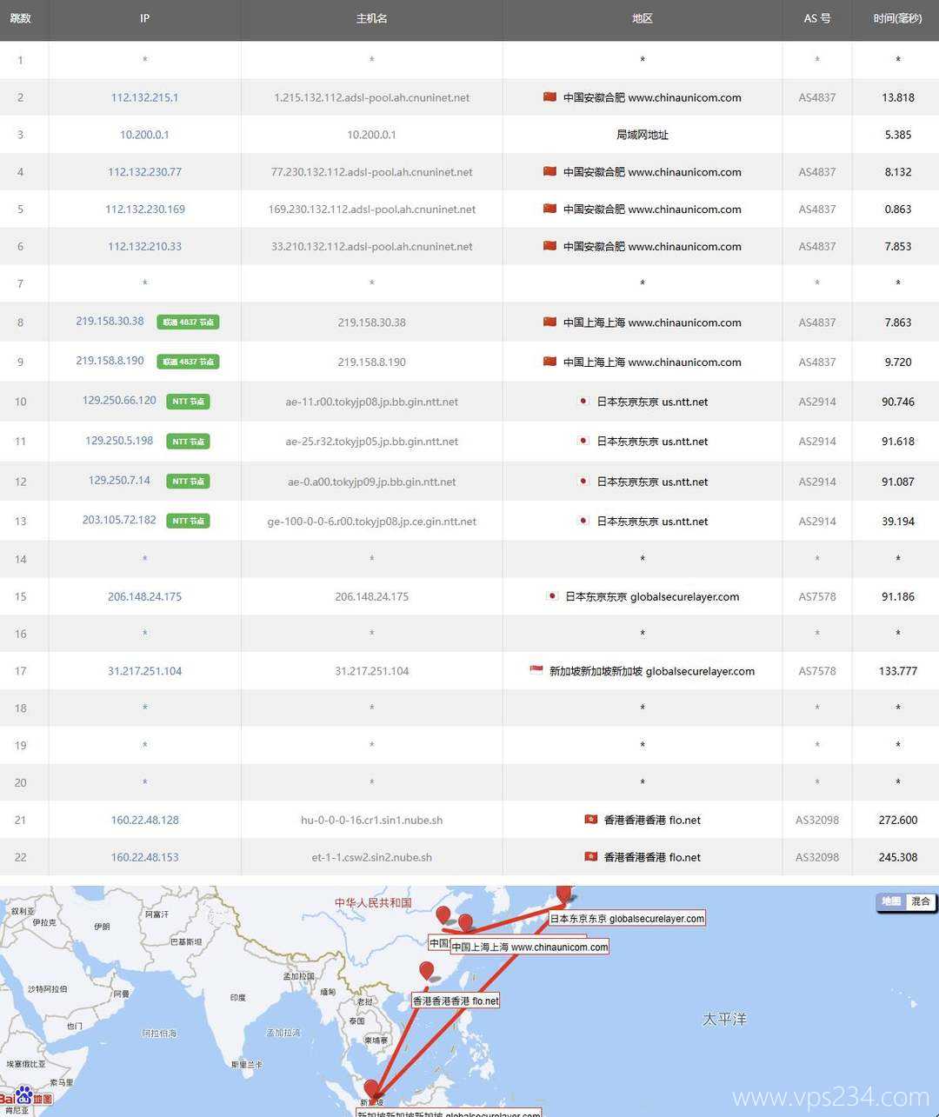Click the 地区 column header
Viewport: 939px width, 1117px height.
tap(642, 18)
